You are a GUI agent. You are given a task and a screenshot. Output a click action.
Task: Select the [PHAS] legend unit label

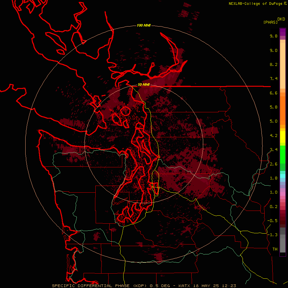pos(270,22)
